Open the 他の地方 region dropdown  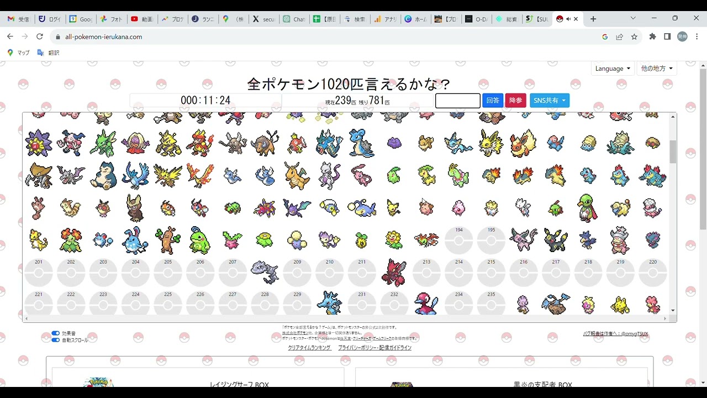(x=657, y=69)
